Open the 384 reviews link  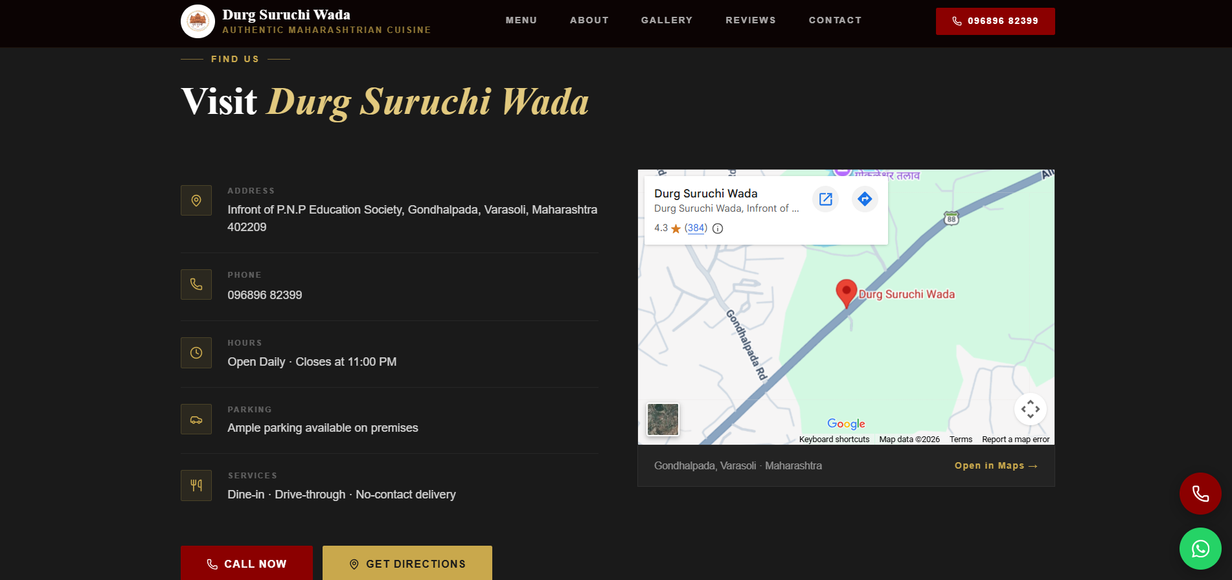[x=696, y=228]
